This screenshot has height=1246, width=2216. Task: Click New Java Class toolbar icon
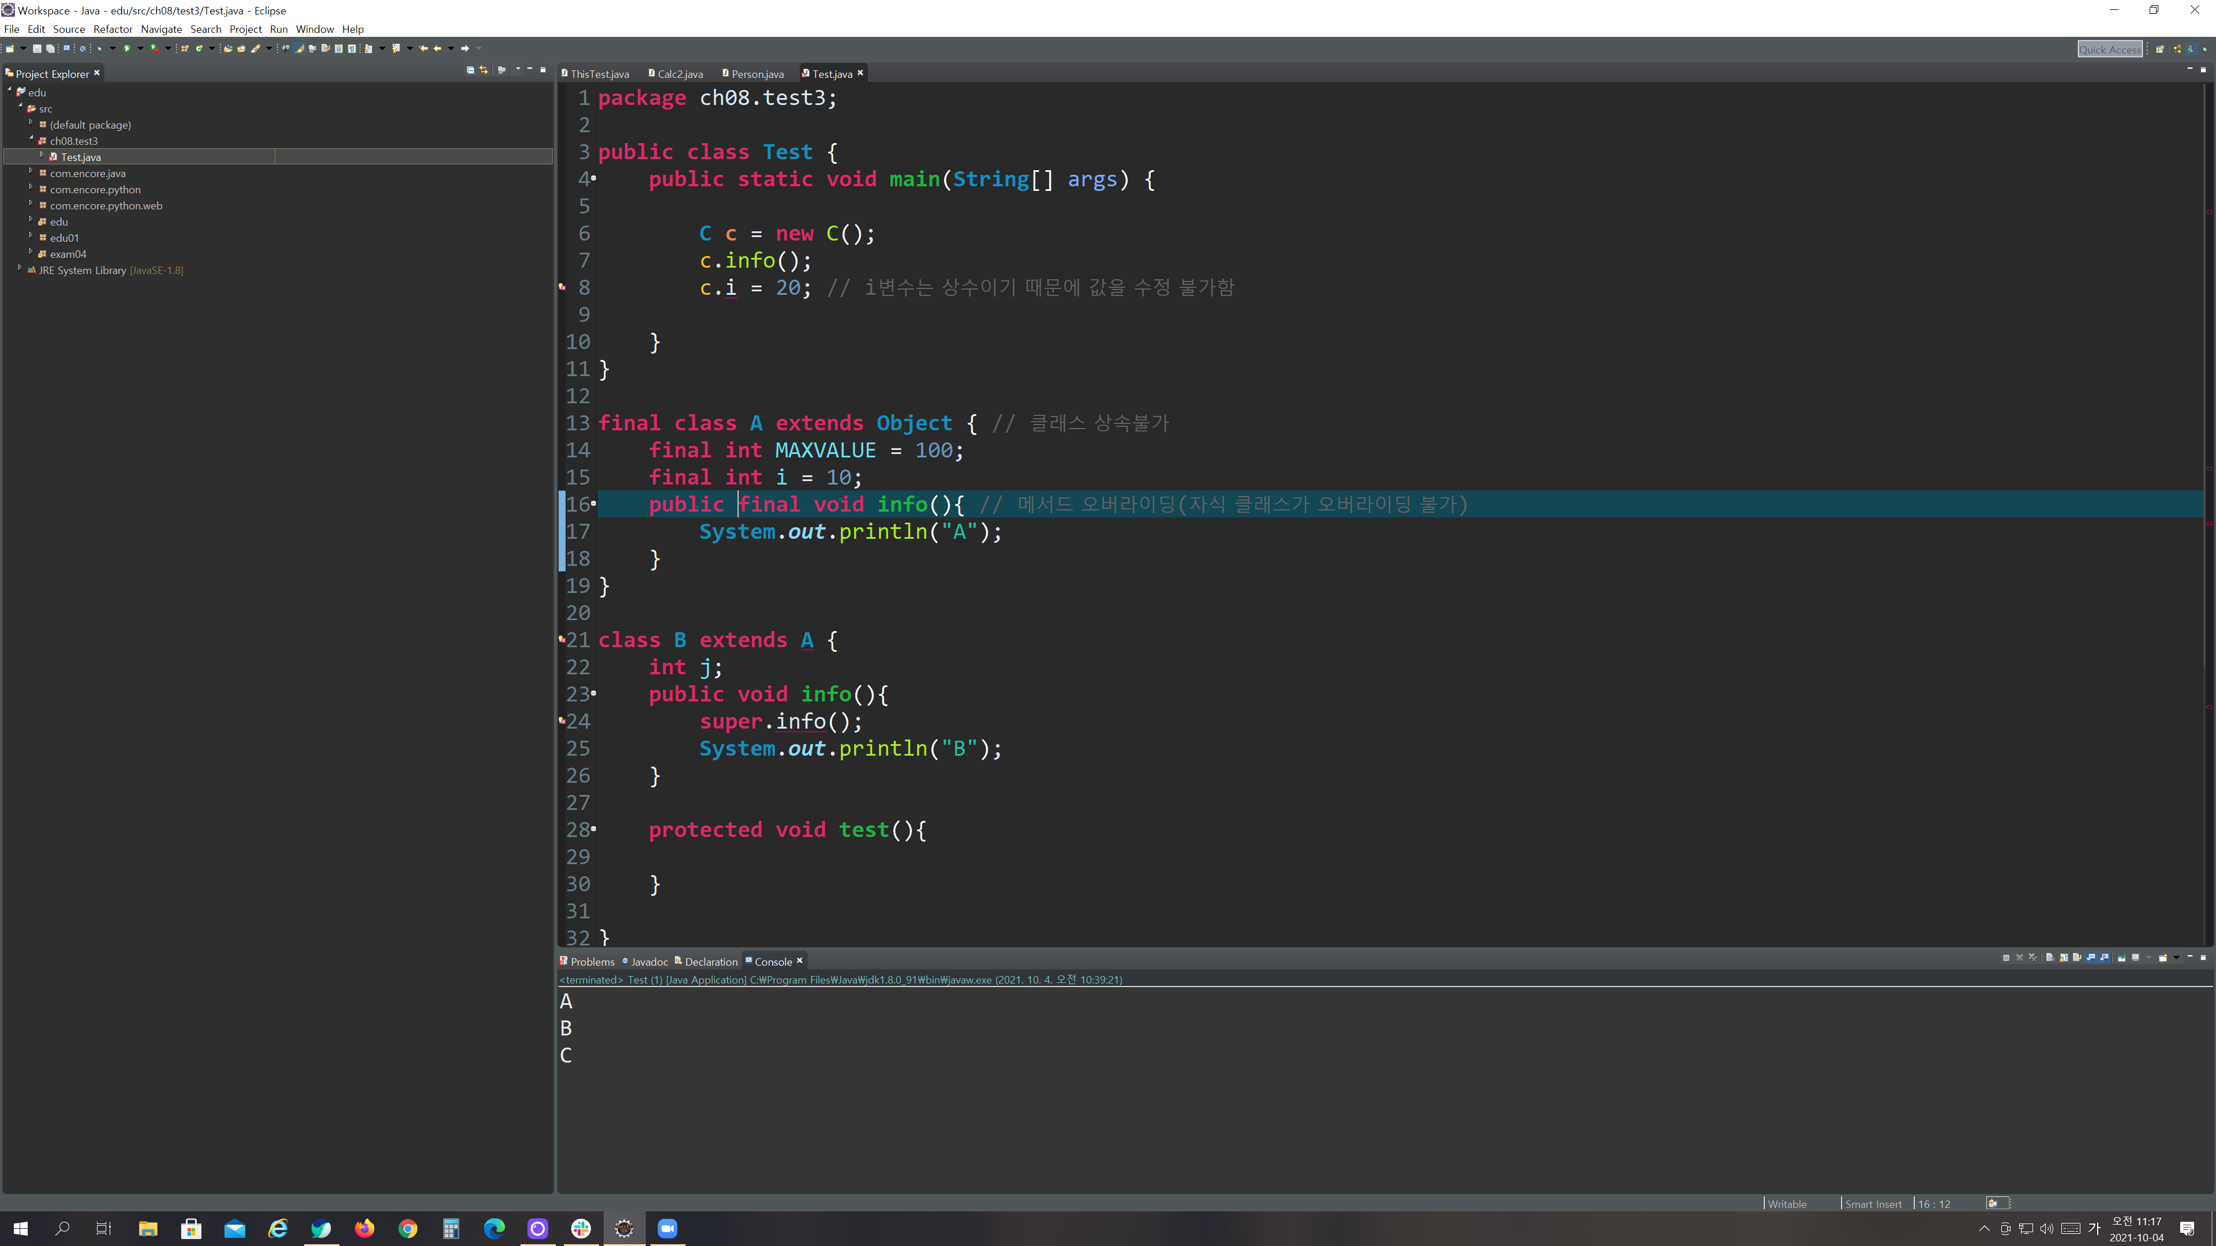(x=199, y=48)
